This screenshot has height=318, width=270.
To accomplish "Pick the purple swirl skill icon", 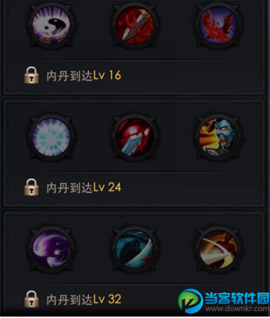I will tap(51, 249).
